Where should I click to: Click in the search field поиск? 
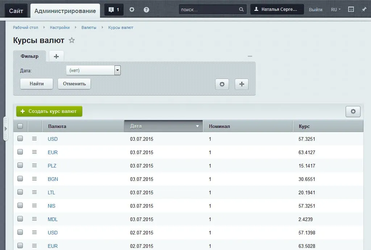209,10
